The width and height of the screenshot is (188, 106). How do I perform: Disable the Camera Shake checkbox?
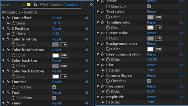click(x=149, y=81)
